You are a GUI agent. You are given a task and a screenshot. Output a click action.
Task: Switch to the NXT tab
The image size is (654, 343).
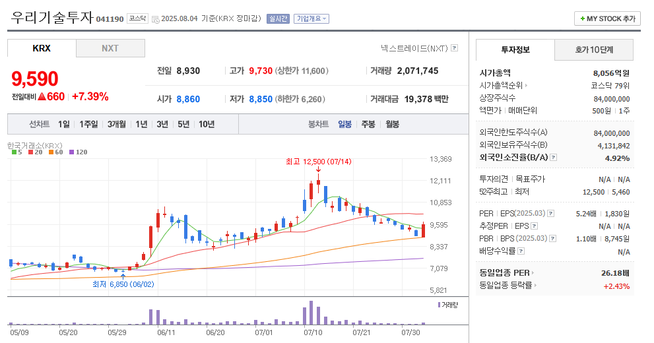[110, 48]
